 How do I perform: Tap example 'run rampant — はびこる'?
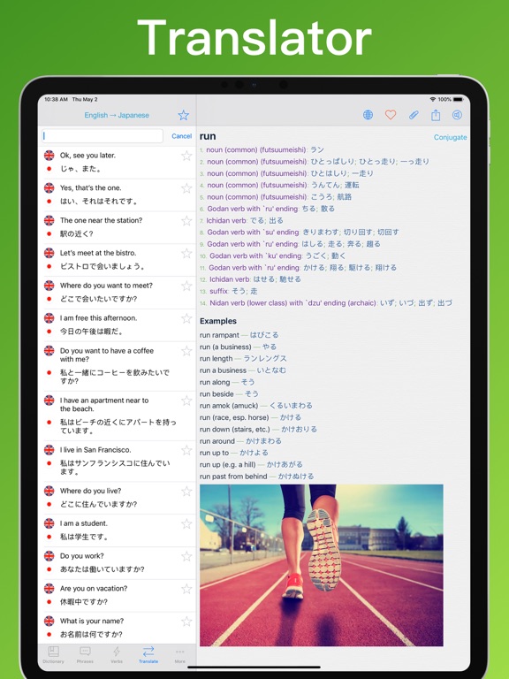(239, 335)
